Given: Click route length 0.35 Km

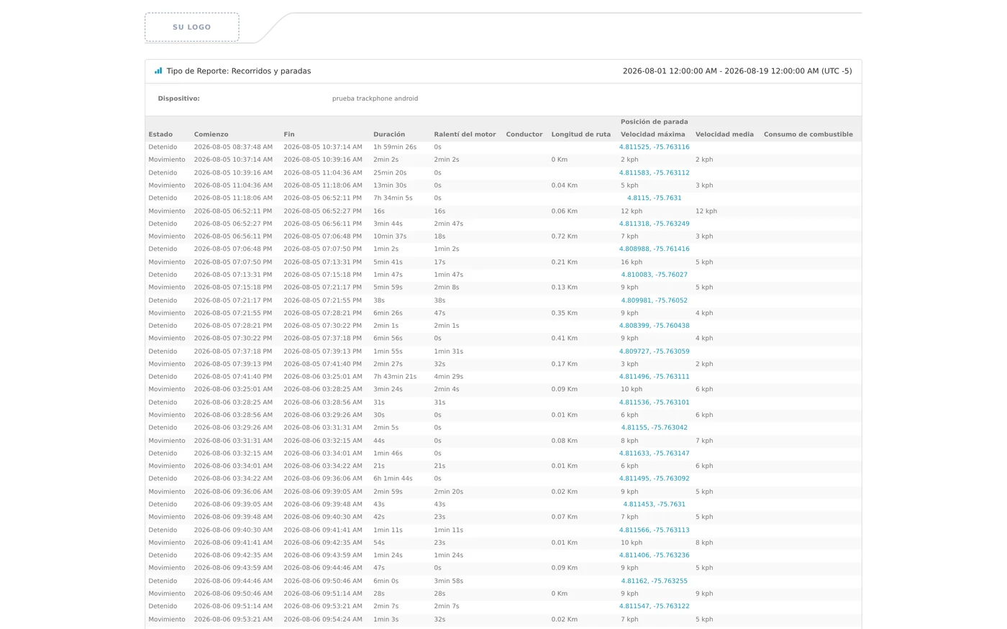Looking at the screenshot, I should (565, 313).
